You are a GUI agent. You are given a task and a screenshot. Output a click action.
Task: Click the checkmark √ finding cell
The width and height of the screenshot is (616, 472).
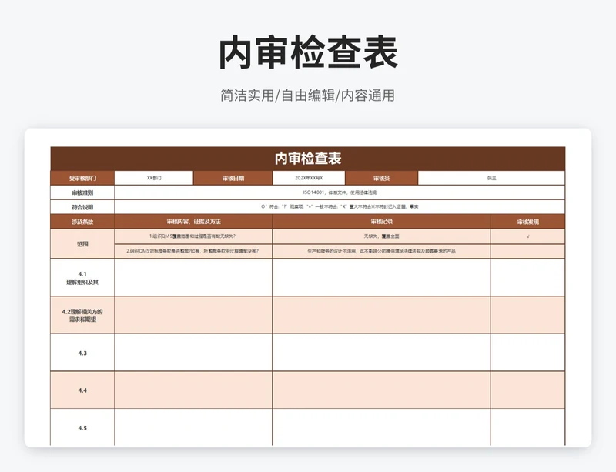(527, 236)
